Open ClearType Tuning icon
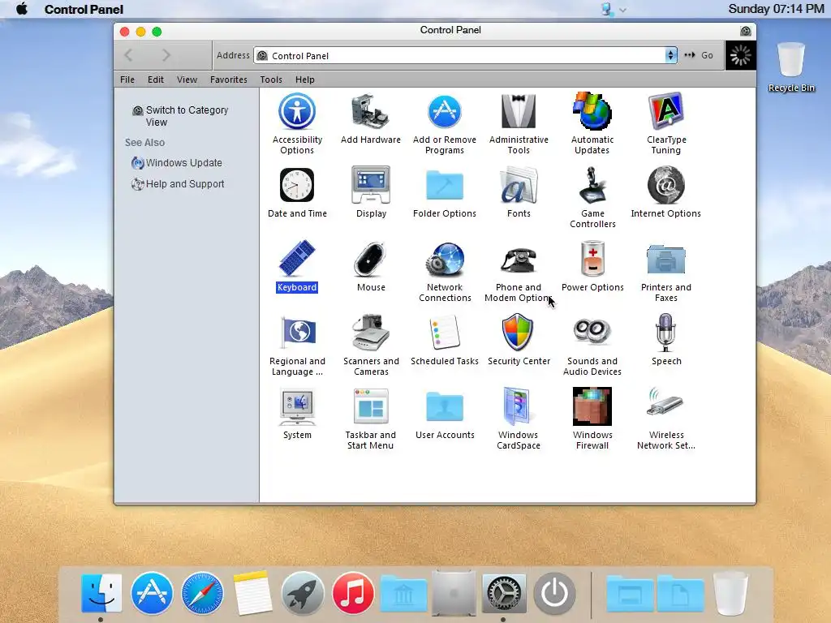This screenshot has height=623, width=831. pos(666,112)
